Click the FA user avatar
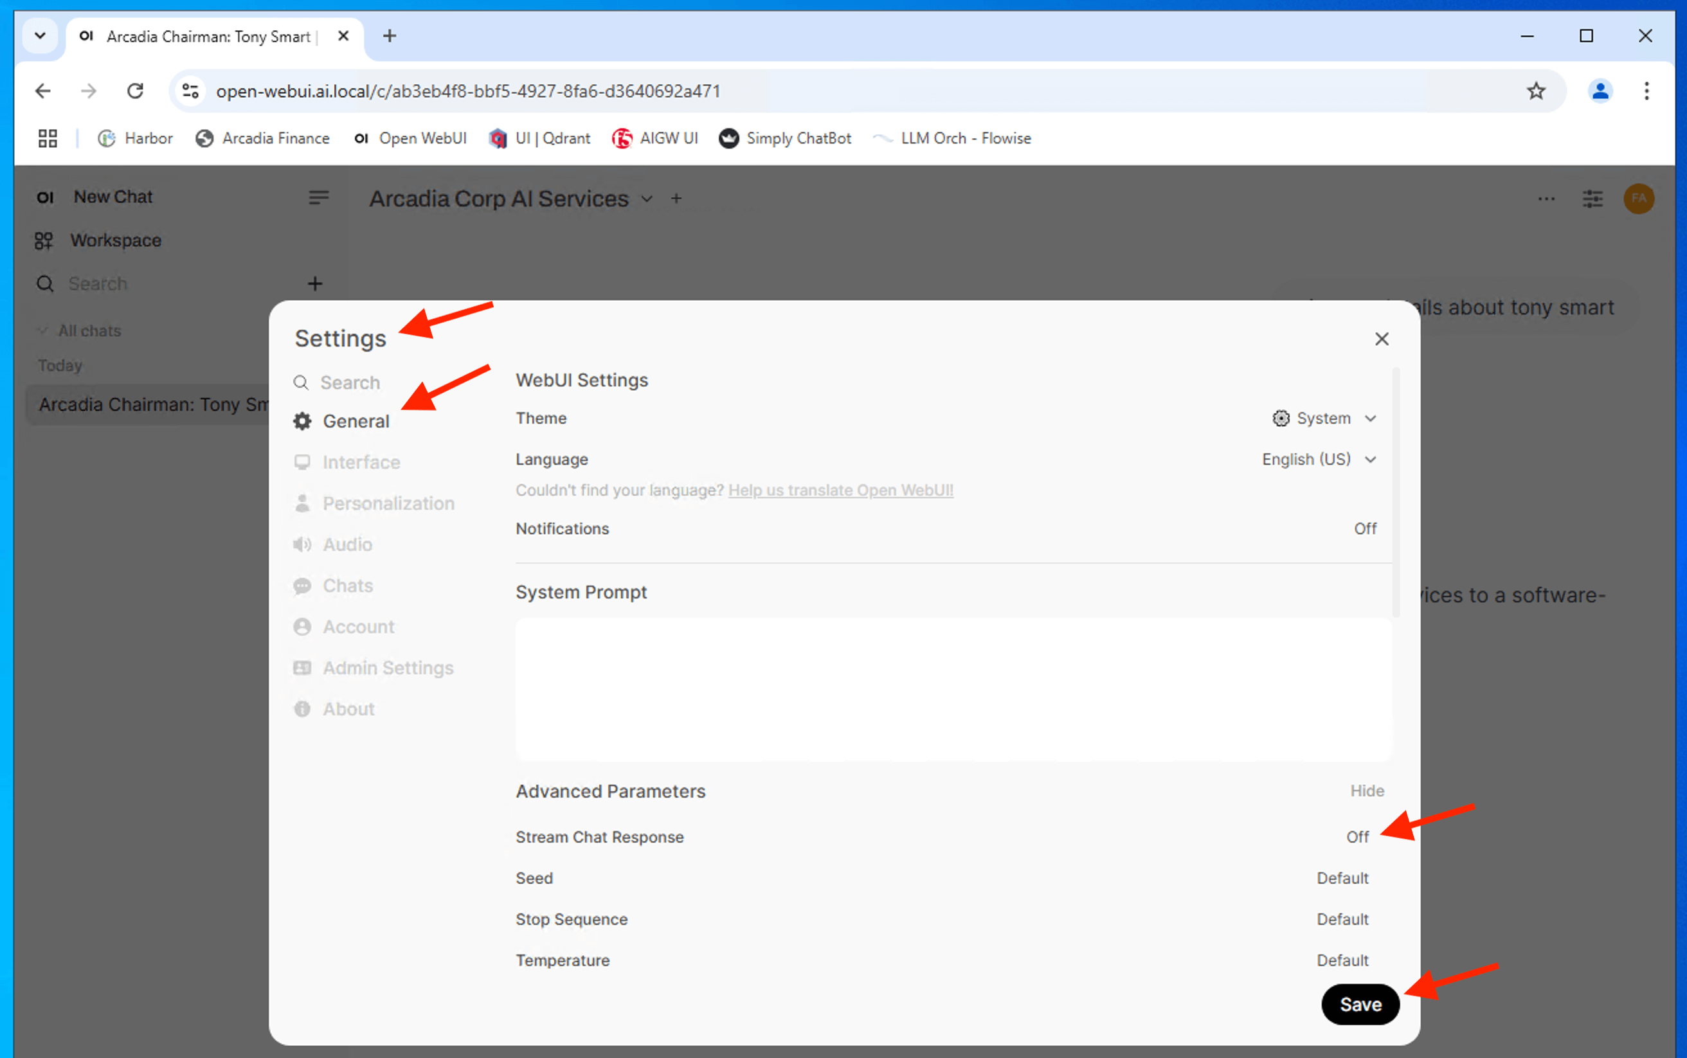The image size is (1687, 1058). [1638, 199]
